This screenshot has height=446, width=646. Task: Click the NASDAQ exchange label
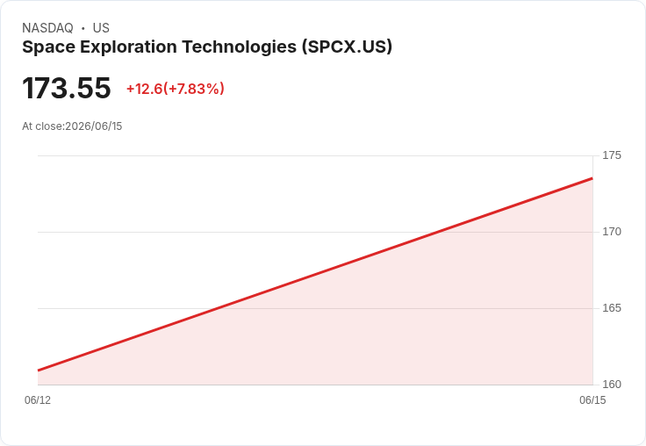47,28
